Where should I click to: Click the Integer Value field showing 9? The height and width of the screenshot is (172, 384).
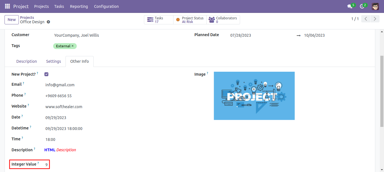47,165
